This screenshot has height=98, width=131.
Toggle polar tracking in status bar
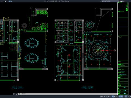click(x=112, y=96)
